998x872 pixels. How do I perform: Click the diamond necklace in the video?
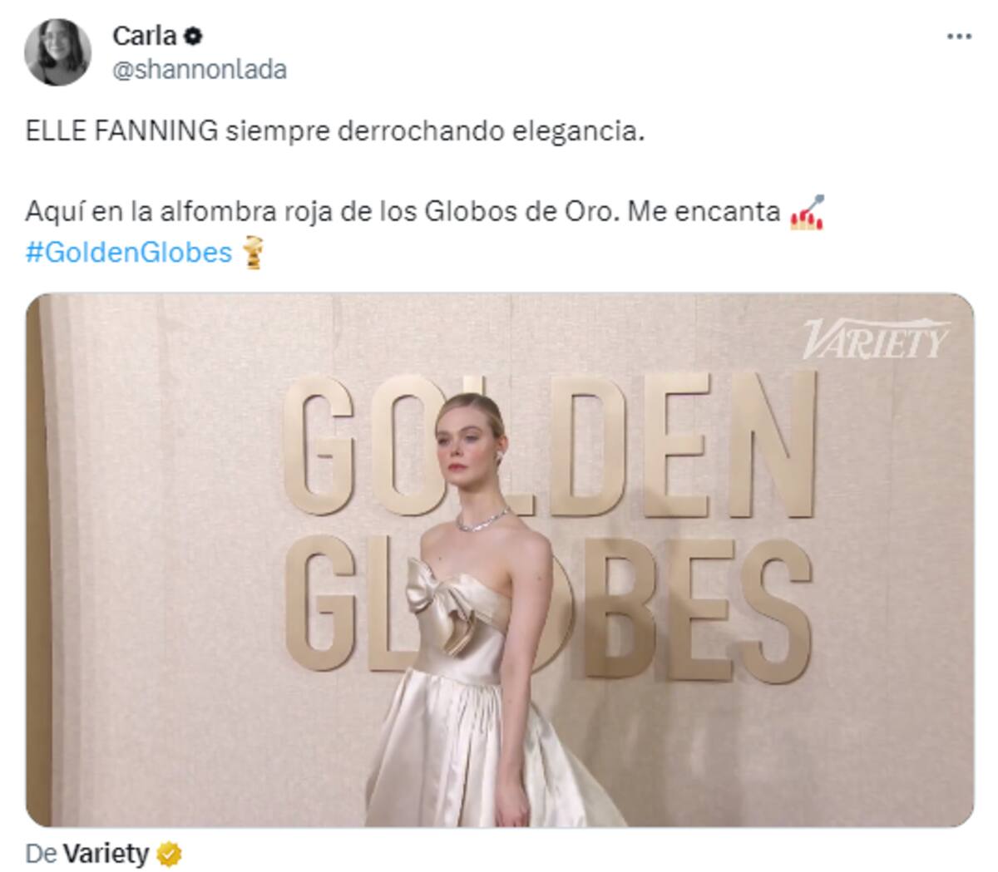pos(482,520)
